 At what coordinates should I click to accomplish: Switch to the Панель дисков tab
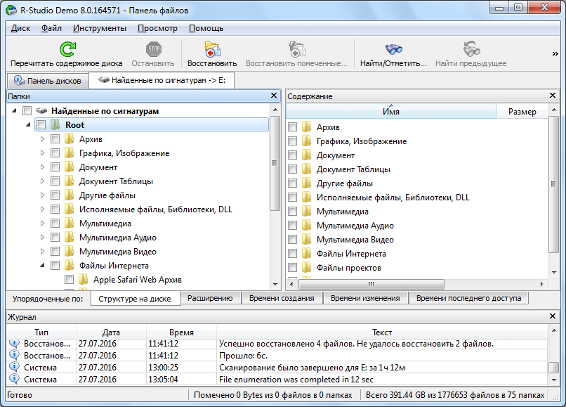pos(47,81)
